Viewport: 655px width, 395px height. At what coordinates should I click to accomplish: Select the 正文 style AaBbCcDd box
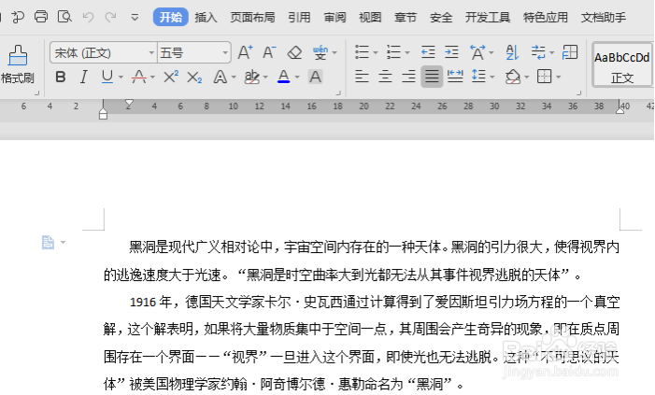622,64
